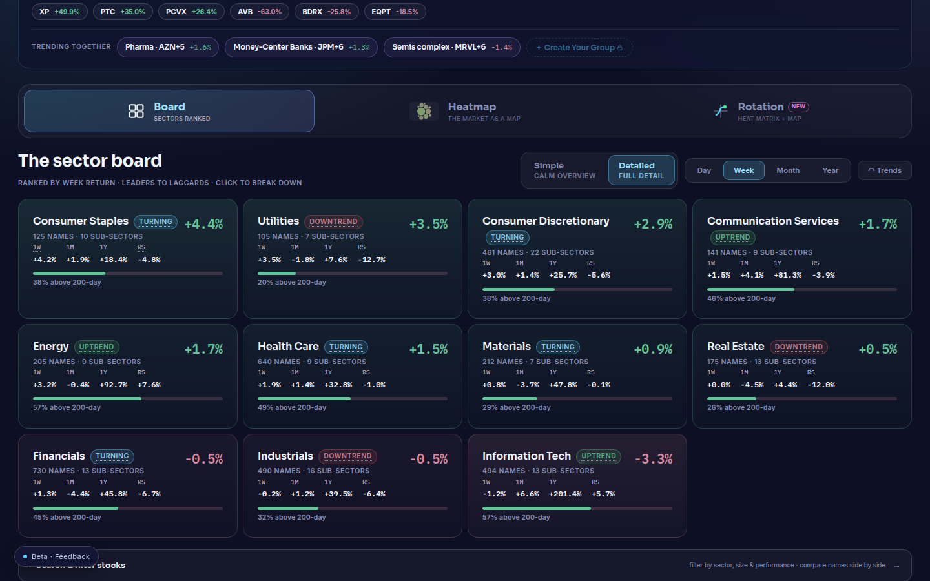Viewport: 930px width, 581px height.
Task: Click Energy's 57% above 200-day bar
Action: (x=128, y=399)
